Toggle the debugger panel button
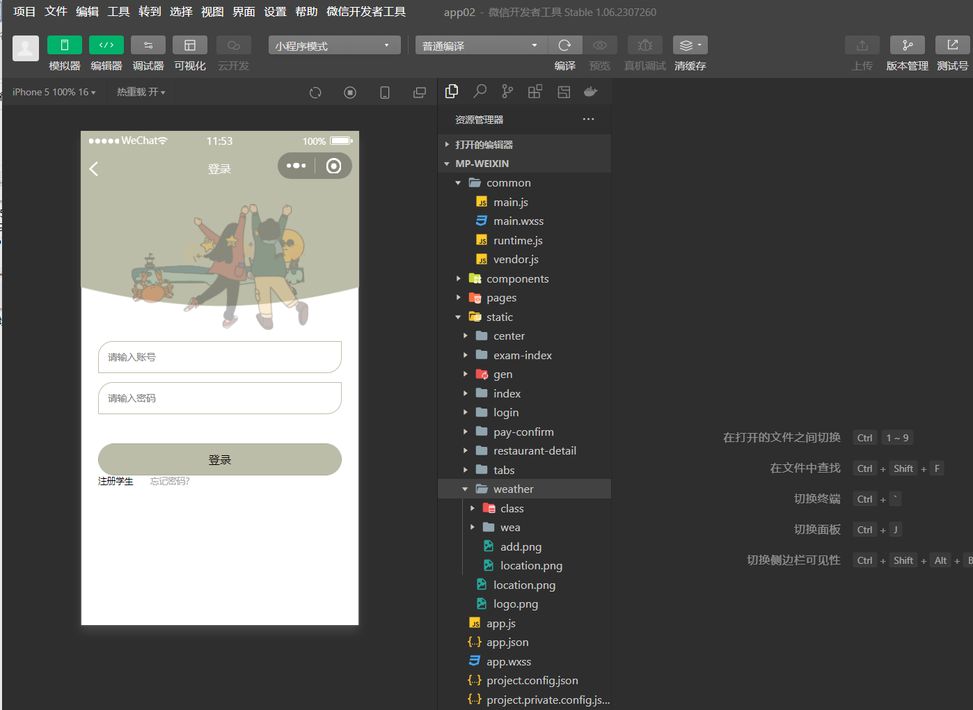The height and width of the screenshot is (710, 973). (x=148, y=45)
